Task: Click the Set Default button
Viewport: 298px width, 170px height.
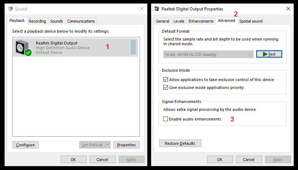Action: tap(92, 145)
